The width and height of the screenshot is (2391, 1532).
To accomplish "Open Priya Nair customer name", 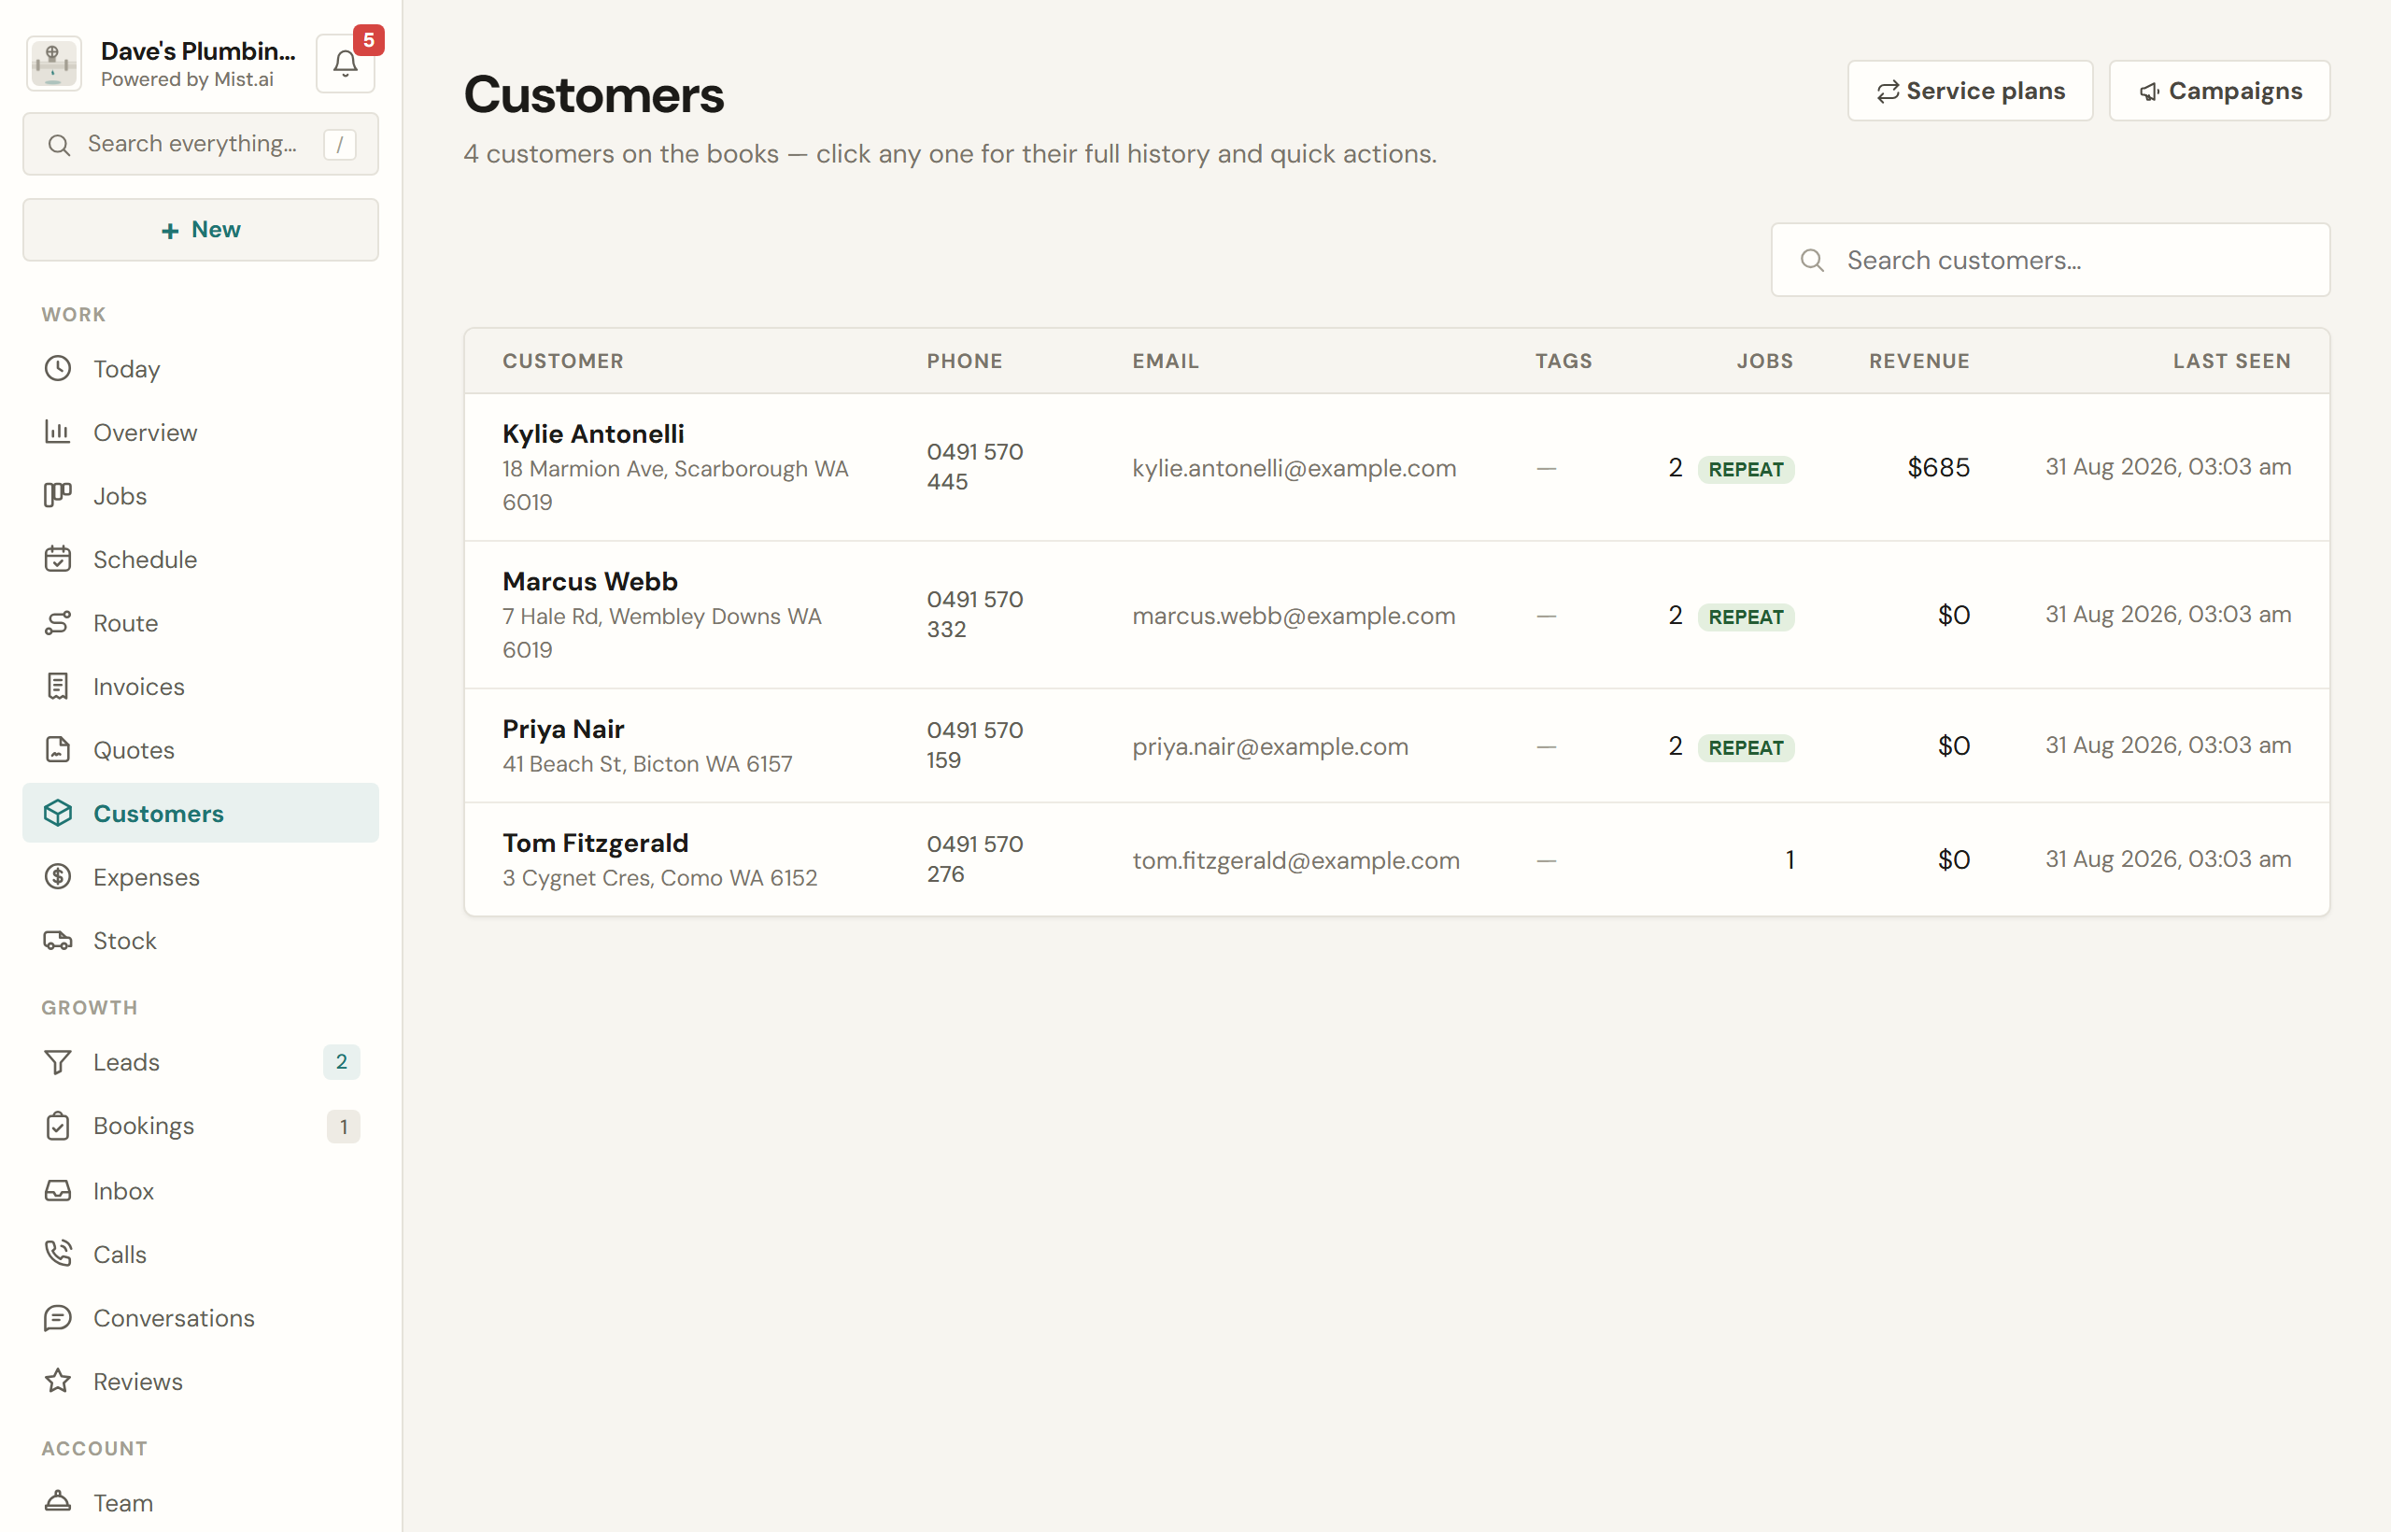I will coord(563,730).
